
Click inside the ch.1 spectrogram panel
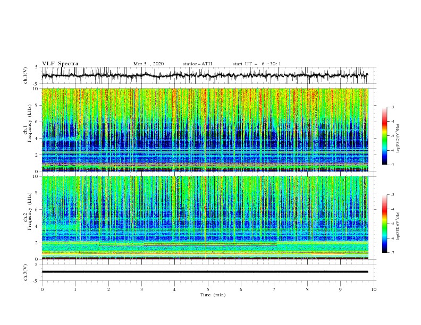tap(205, 130)
